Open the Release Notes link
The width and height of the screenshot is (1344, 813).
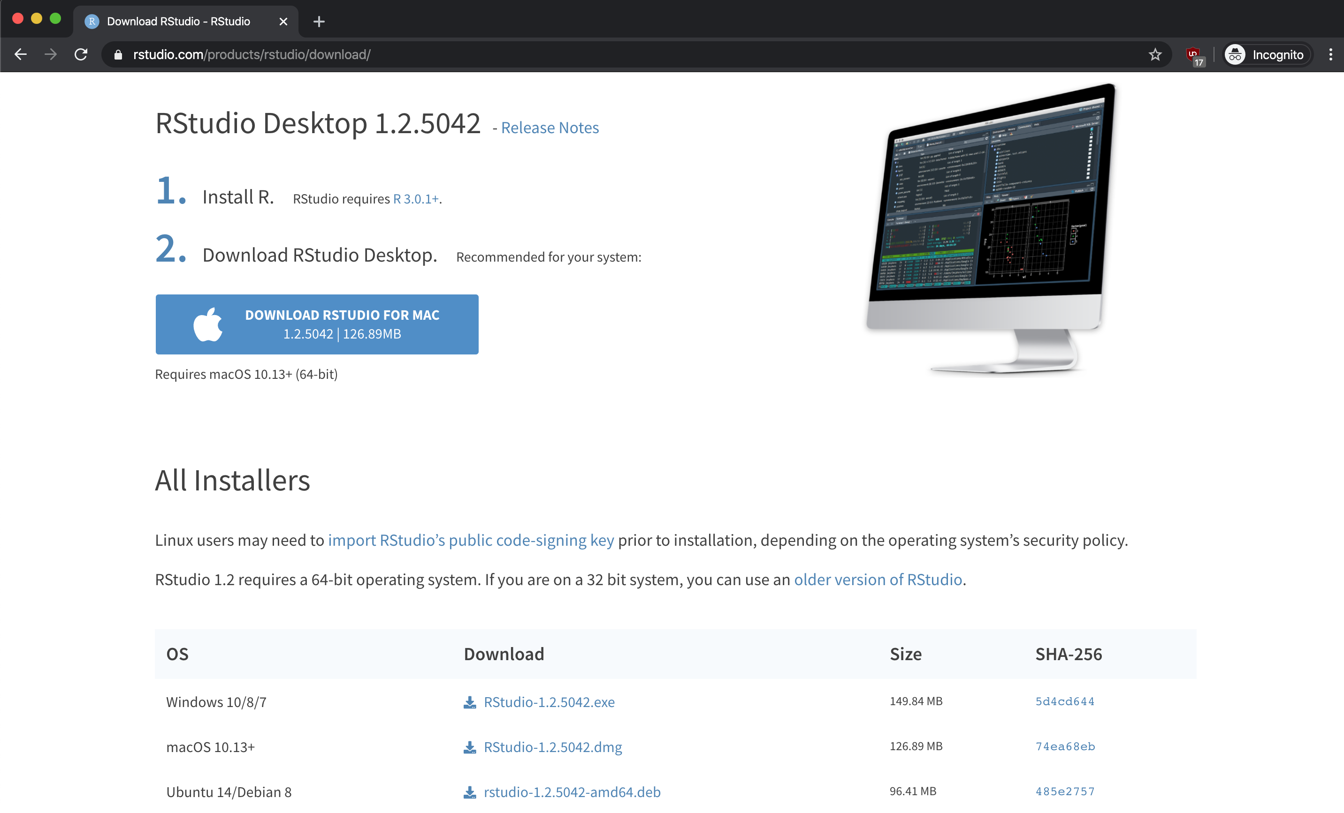(x=549, y=127)
